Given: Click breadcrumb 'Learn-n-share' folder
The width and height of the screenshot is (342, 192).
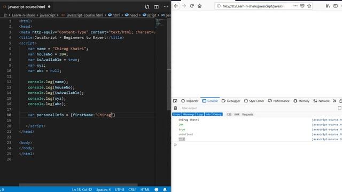Looking at the screenshot, I should pos(24,15).
